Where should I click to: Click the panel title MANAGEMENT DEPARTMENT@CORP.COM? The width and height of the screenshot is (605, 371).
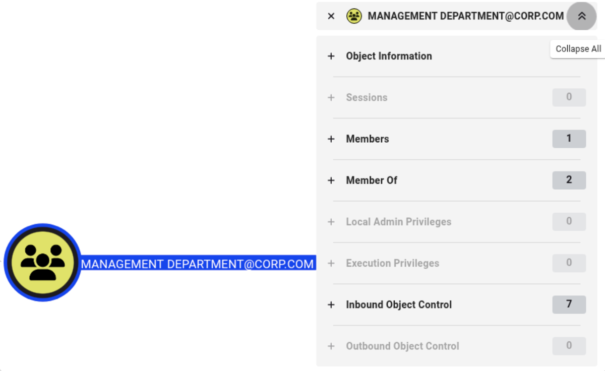[466, 16]
